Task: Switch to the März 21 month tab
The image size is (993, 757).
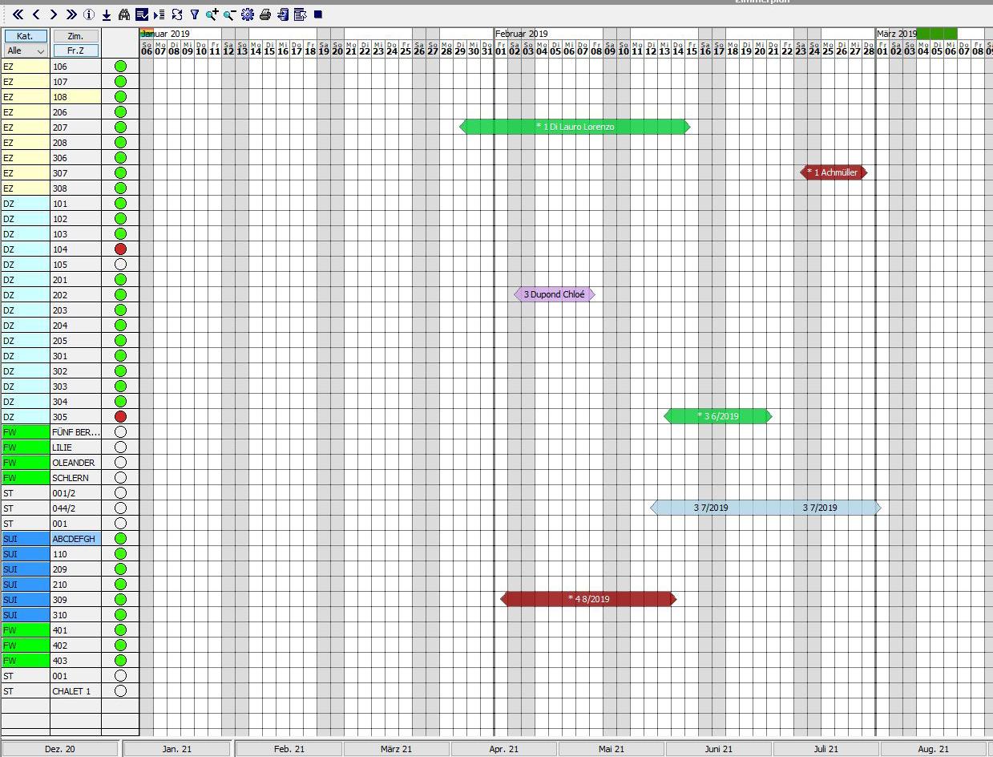Action: tap(396, 749)
